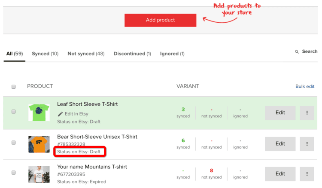Click the pencil icon beside Edit in Etsy
322x188 pixels.
point(60,114)
